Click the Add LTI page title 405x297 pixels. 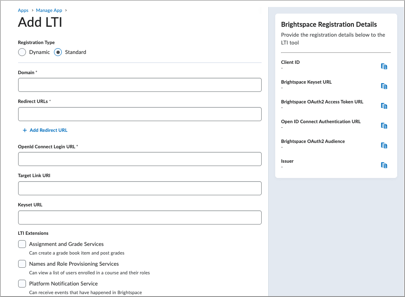pyautogui.click(x=40, y=22)
